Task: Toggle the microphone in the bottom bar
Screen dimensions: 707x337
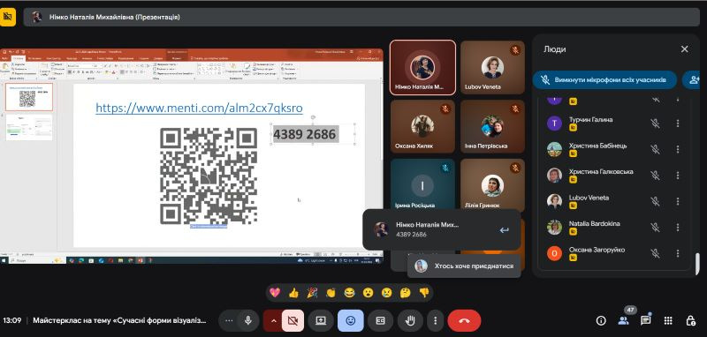Action: [x=247, y=320]
